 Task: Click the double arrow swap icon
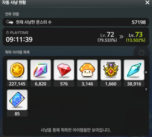[x=10, y=22]
